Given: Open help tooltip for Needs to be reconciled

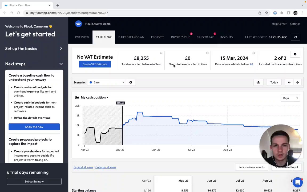Looking at the screenshot, I should point(207,53).
